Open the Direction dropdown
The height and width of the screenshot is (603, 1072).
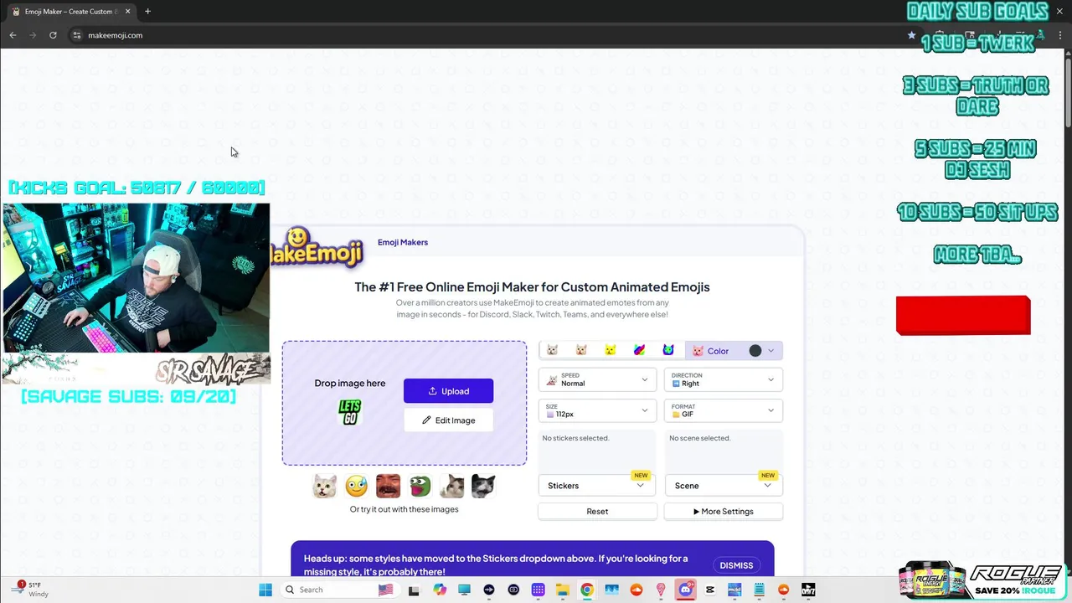[x=724, y=380]
